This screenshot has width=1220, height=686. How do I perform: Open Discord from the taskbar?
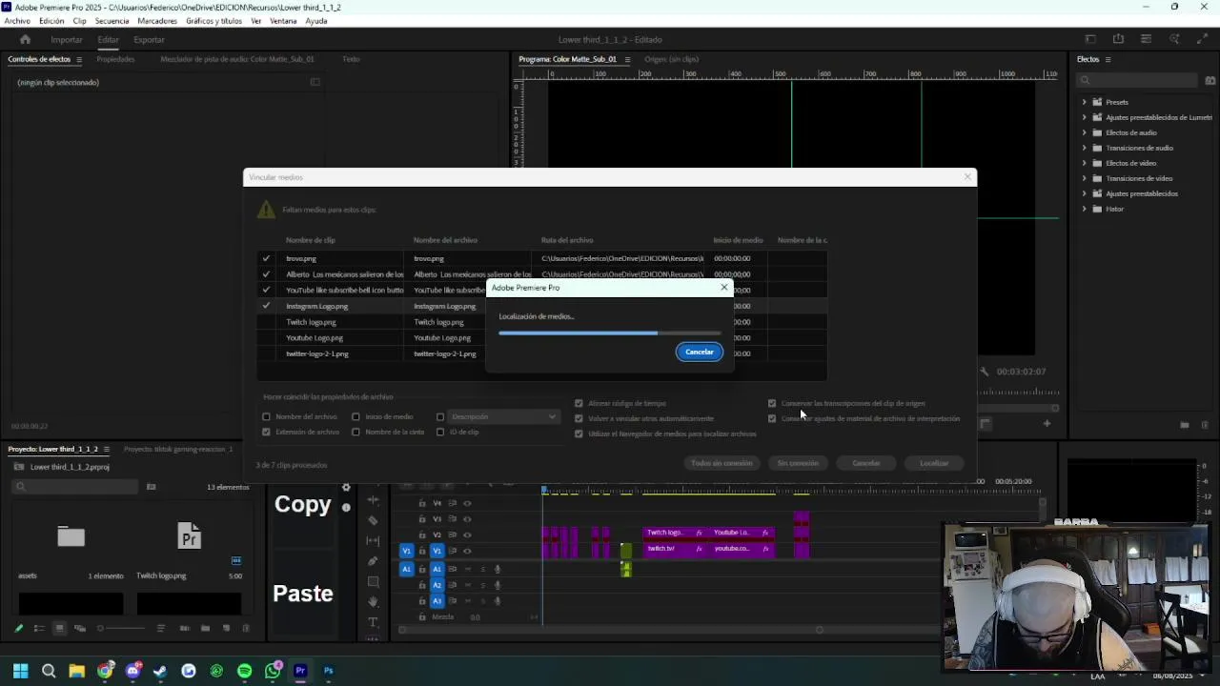132,671
